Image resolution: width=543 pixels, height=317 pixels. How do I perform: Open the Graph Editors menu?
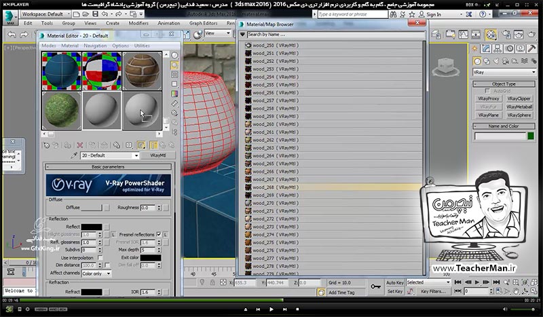point(203,23)
